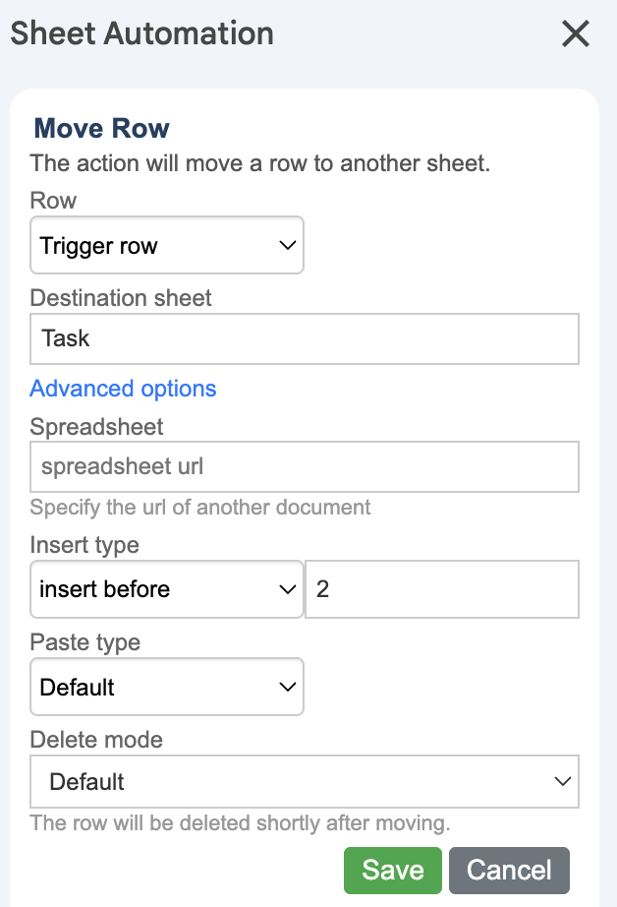
Task: Click the row number field showing 2
Action: [441, 589]
